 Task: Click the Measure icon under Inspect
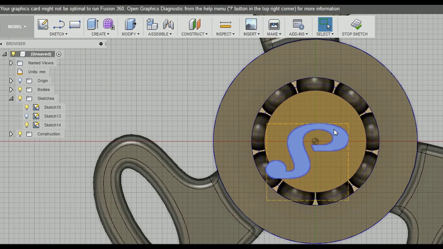click(225, 25)
